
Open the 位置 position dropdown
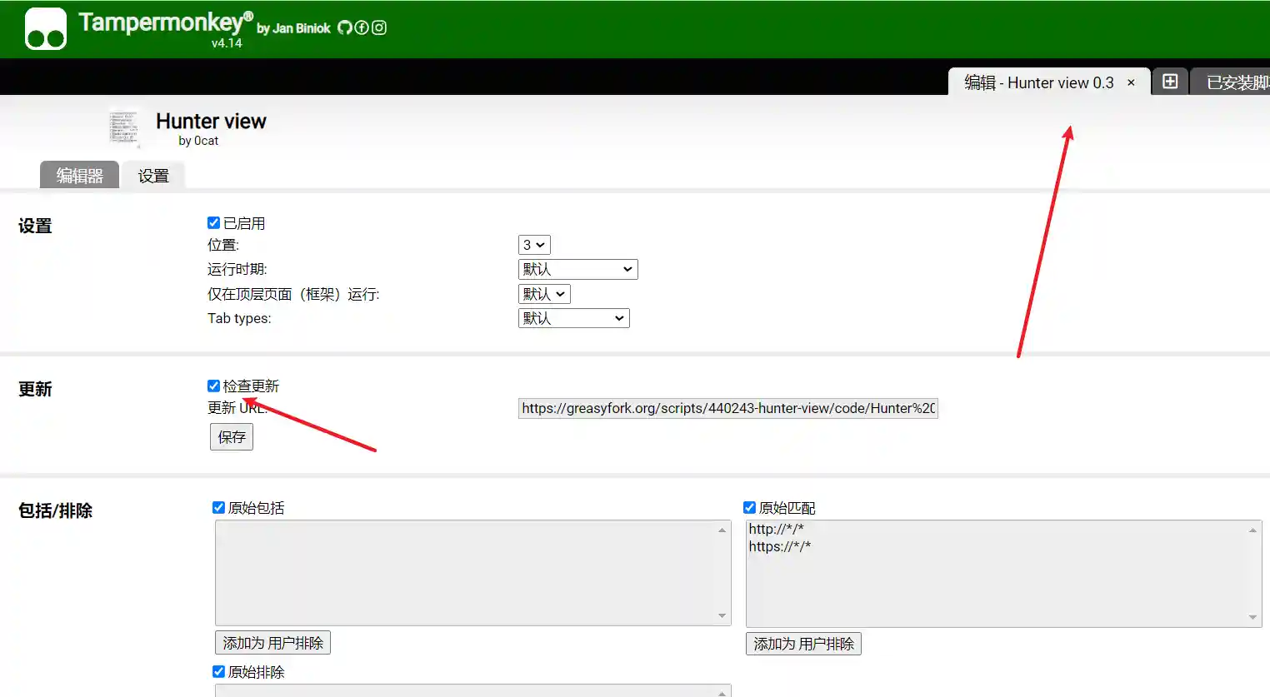pos(534,245)
